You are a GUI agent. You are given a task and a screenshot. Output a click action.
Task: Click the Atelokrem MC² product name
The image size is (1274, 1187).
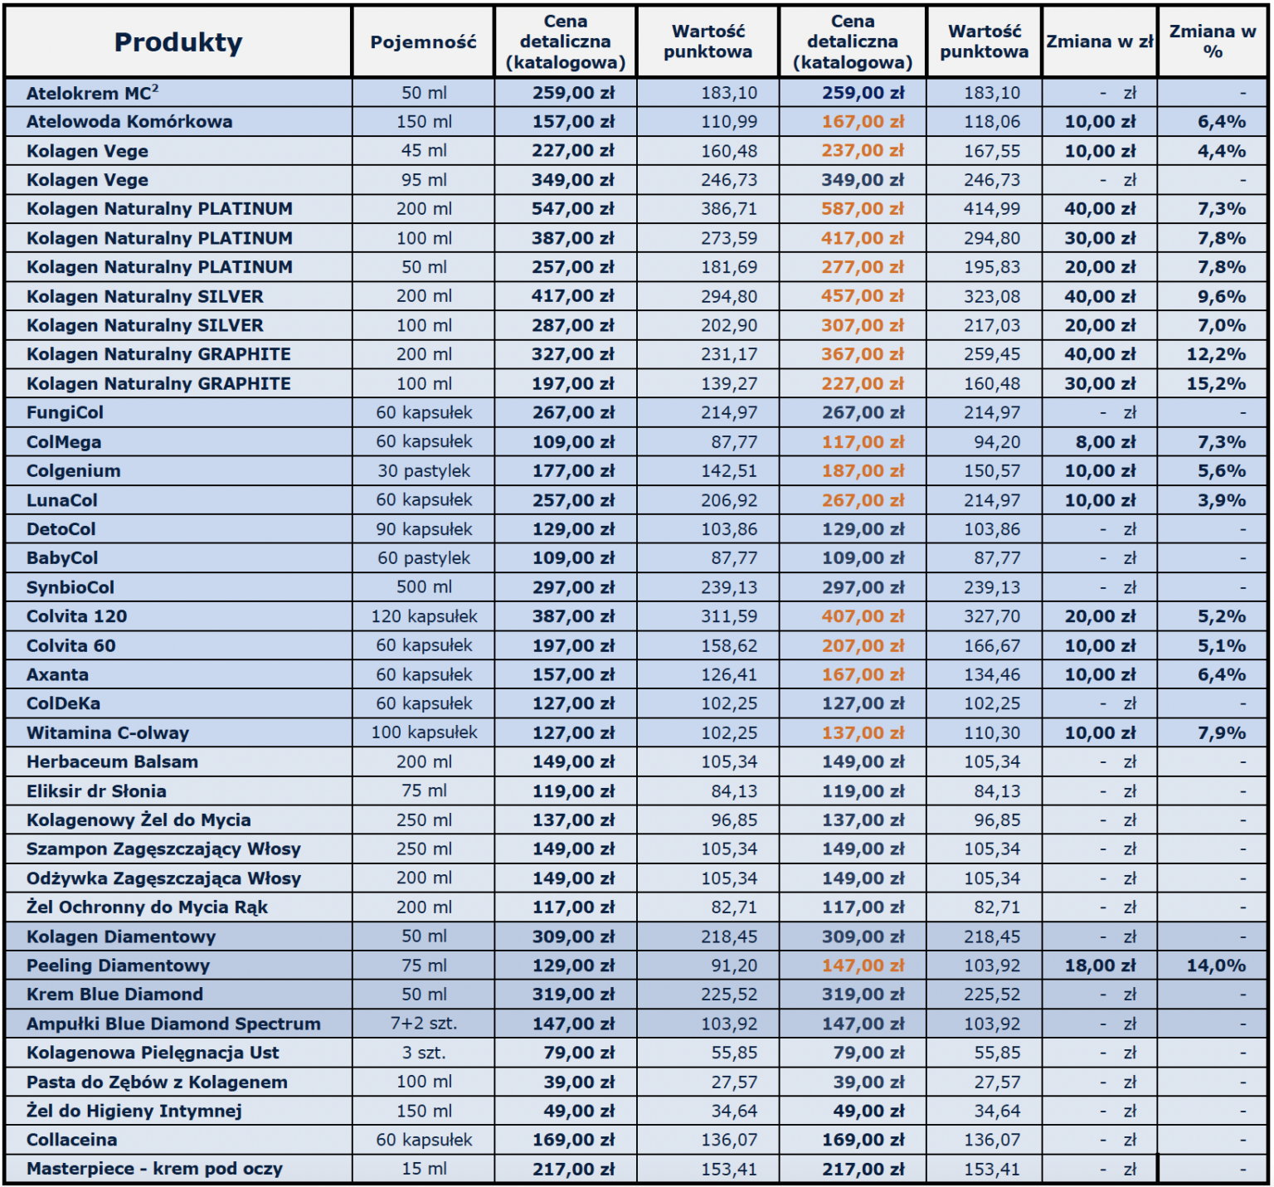92,93
